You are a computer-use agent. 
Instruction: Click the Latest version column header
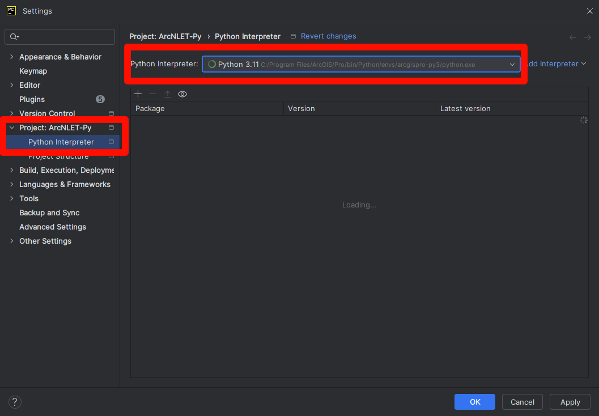click(x=512, y=108)
